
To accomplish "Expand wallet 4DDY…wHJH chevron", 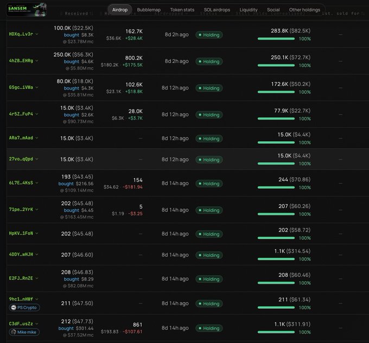I will pos(37,255).
